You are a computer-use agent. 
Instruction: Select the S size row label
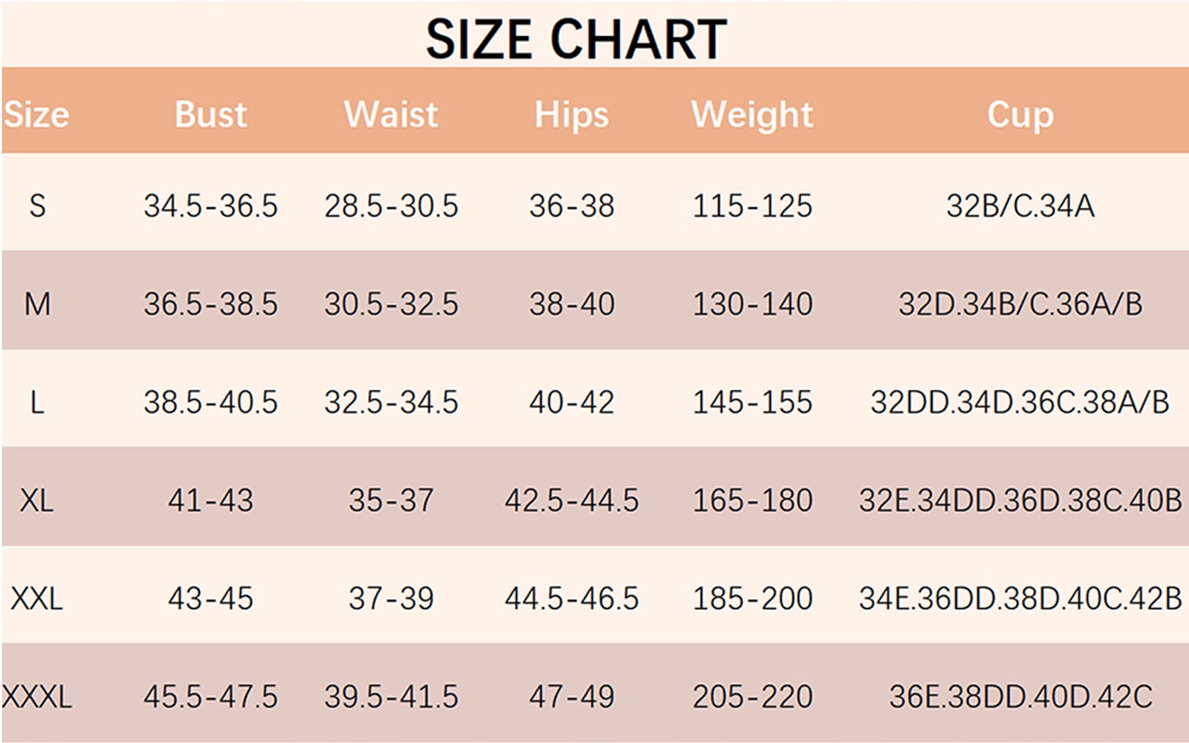37,205
